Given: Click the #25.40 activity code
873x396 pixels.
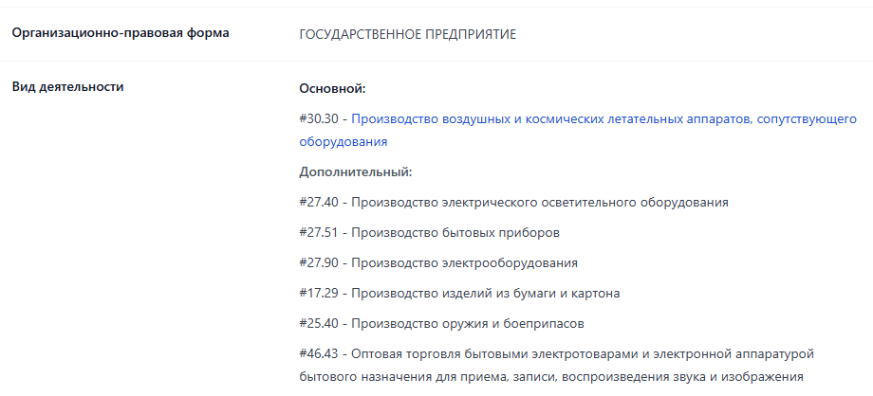Looking at the screenshot, I should pyautogui.click(x=319, y=323).
